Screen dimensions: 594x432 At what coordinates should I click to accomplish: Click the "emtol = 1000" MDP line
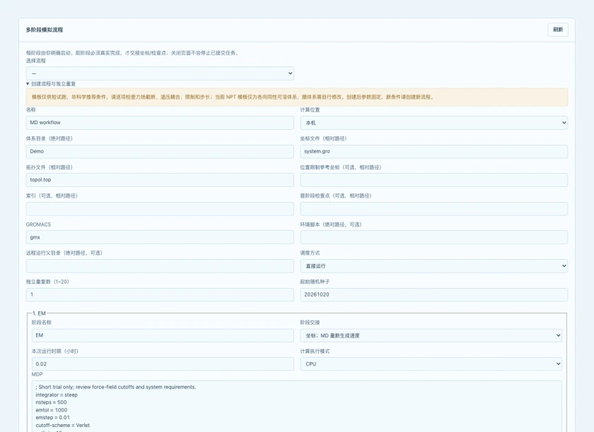pos(52,410)
